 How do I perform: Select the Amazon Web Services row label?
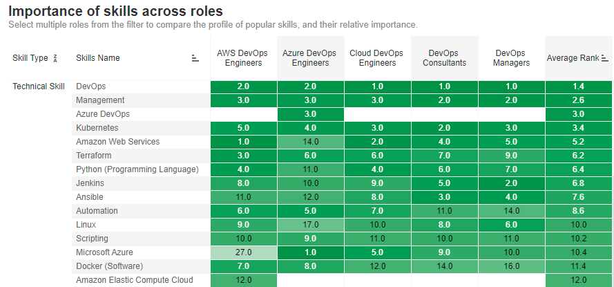(x=117, y=142)
